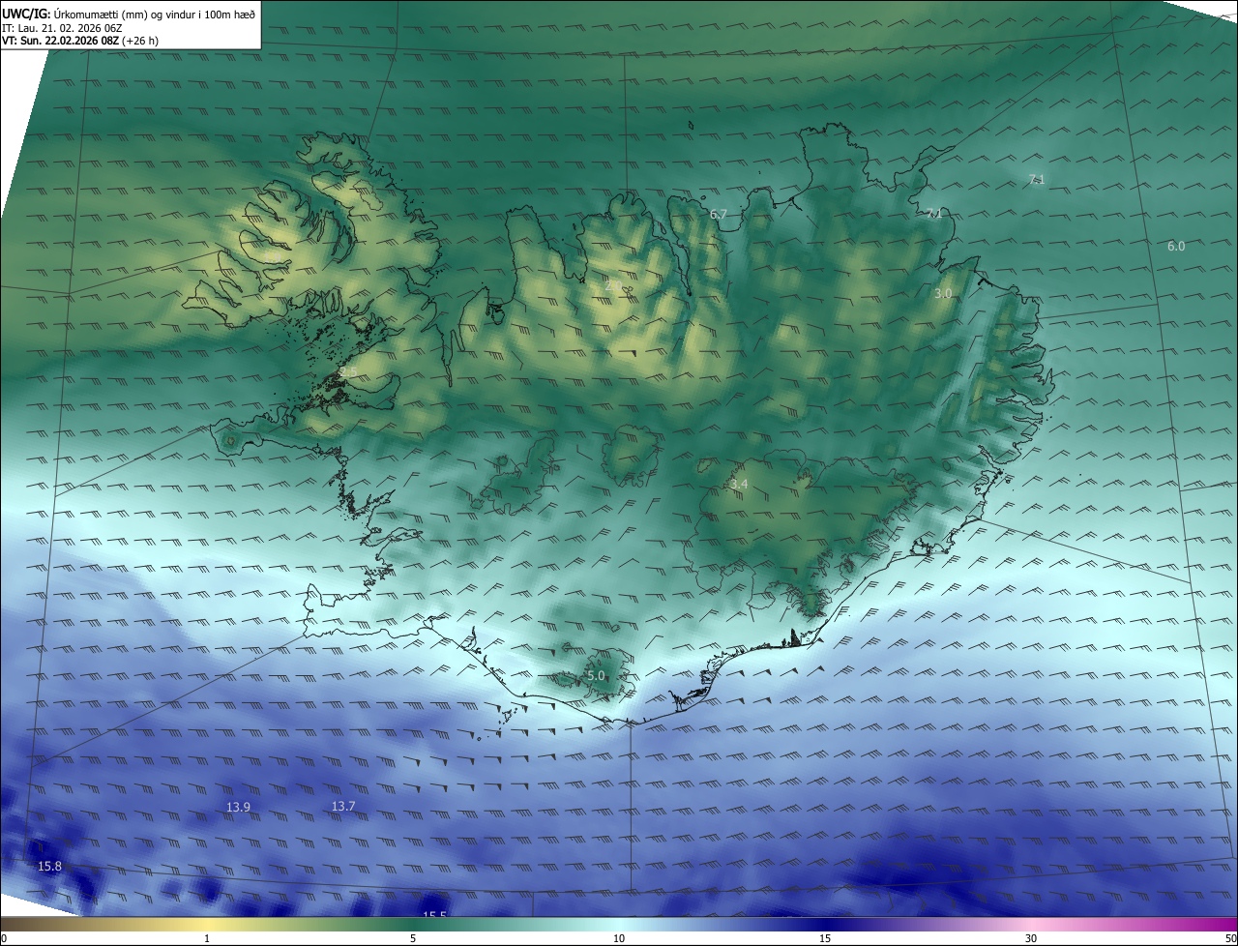
Task: Click the "1" tick on the colour scale
Action: (x=207, y=938)
